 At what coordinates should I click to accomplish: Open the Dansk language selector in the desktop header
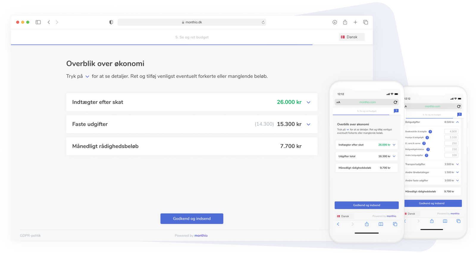click(352, 37)
